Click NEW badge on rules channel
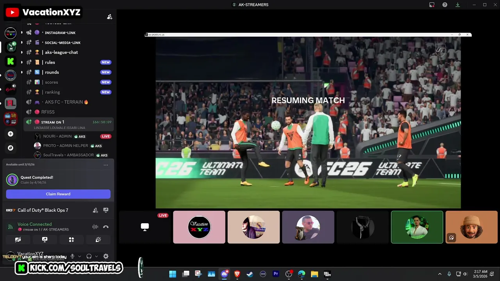This screenshot has height=281, width=500. 105,62
